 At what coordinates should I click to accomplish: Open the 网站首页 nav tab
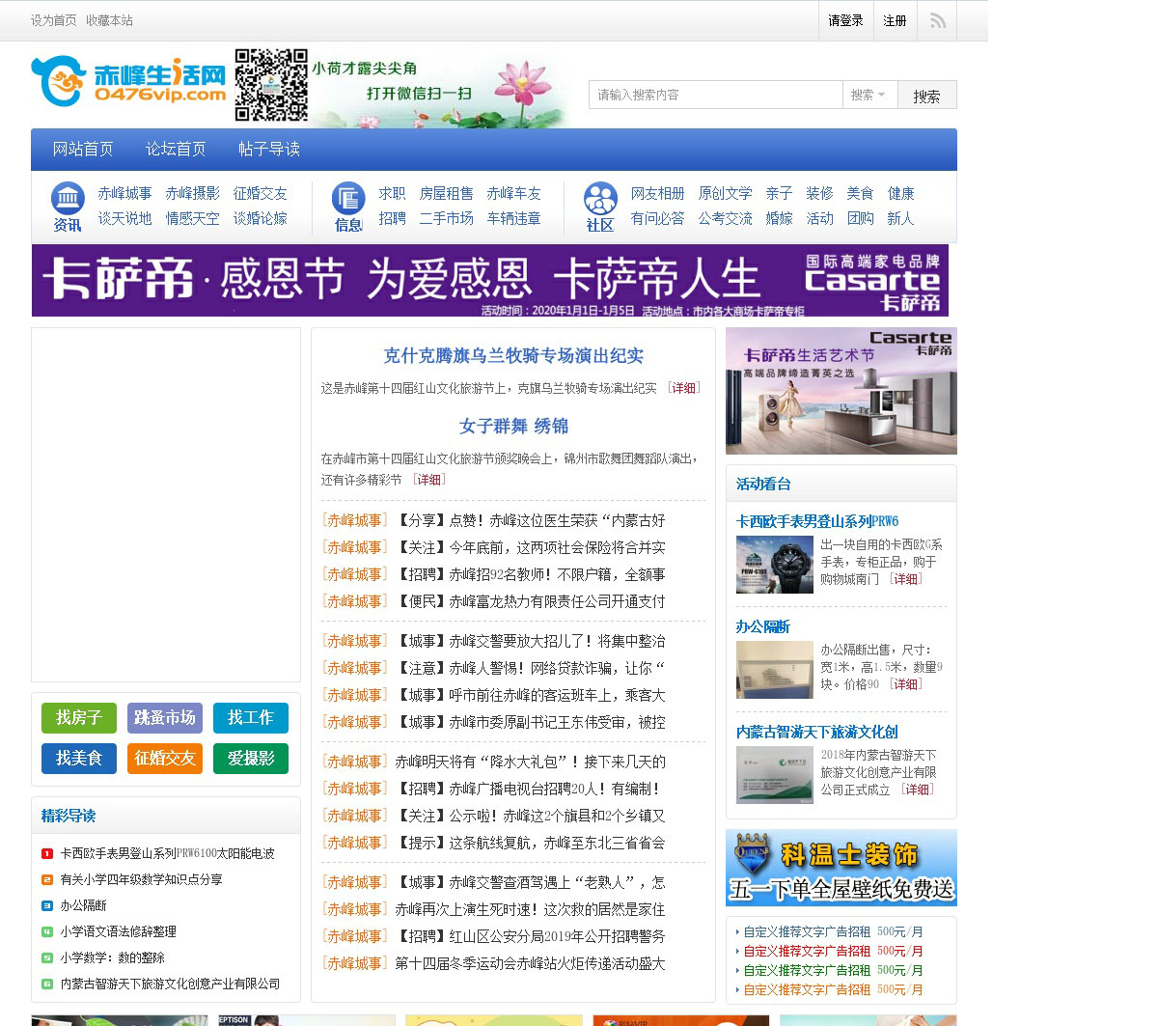[x=83, y=150]
